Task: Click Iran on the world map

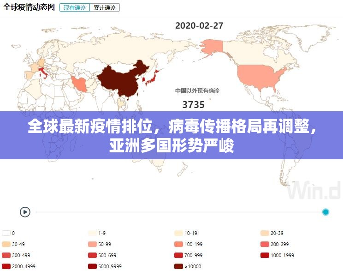Action: point(80,84)
